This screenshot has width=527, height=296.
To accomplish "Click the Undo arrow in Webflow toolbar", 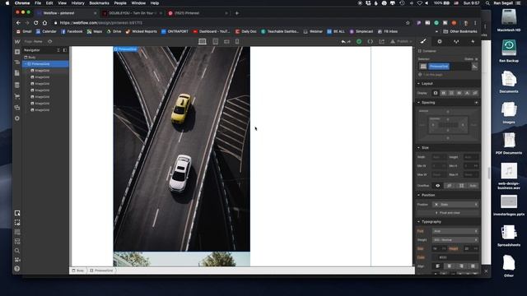I will click(x=343, y=42).
